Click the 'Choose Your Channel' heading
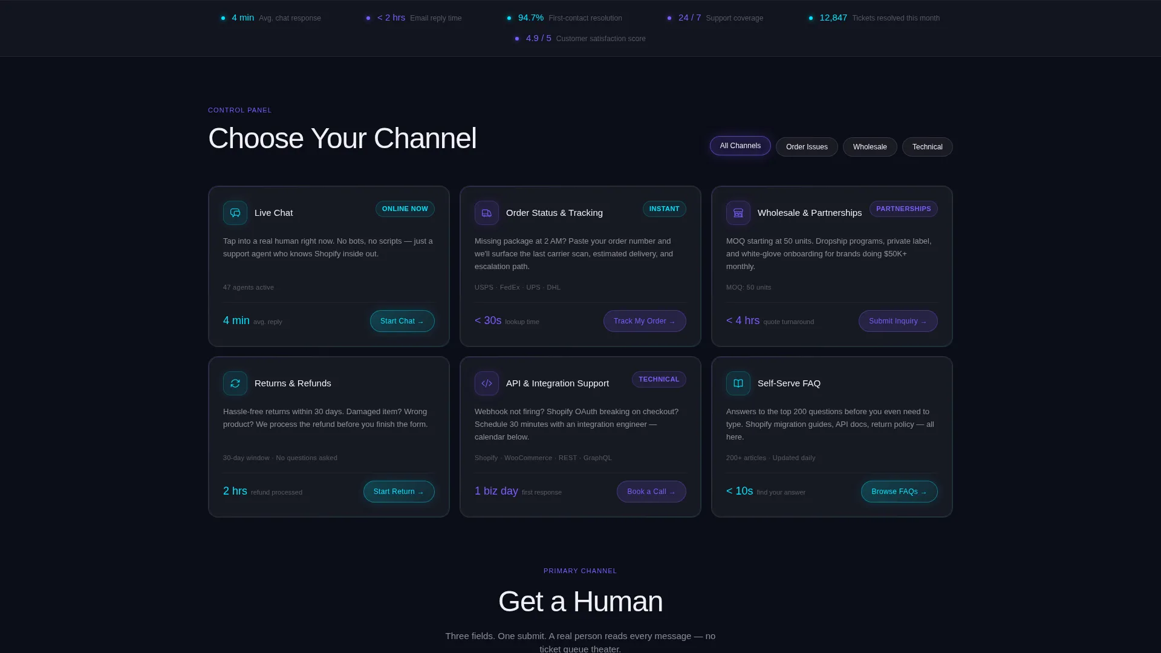Screen dimensions: 1161x653 [x=342, y=138]
